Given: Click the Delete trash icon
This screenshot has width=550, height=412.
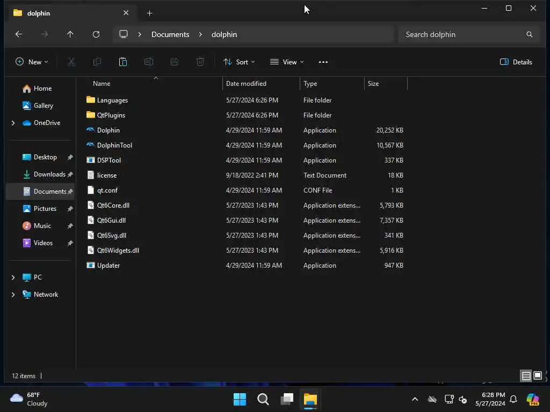Looking at the screenshot, I should point(200,62).
